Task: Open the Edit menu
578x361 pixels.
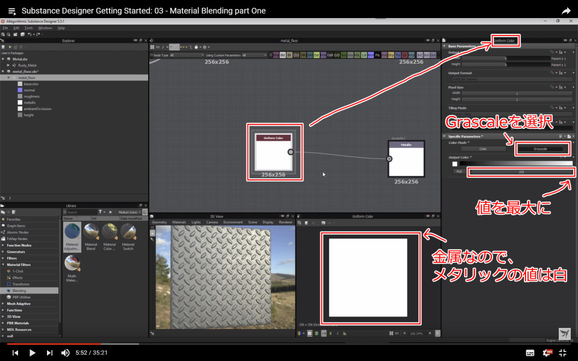Action: click(x=16, y=28)
